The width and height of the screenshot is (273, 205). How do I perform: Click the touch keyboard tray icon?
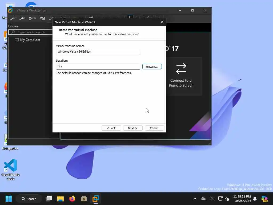(x=212, y=199)
